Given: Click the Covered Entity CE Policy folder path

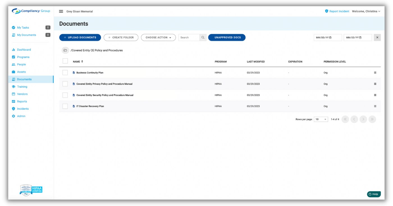Looking at the screenshot, I should 97,50.
